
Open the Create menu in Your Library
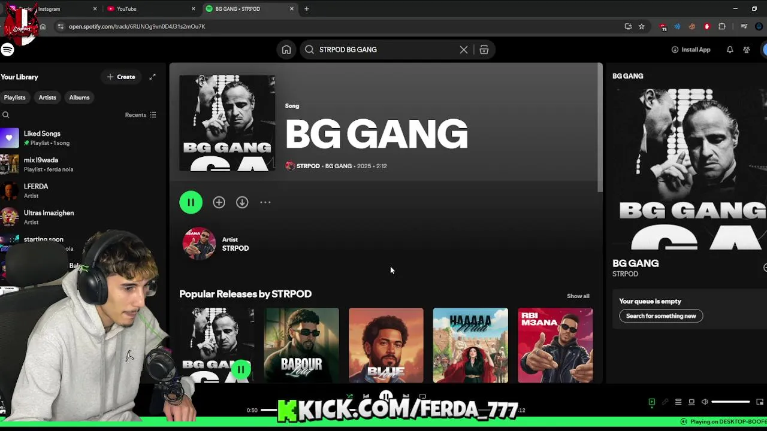(121, 77)
